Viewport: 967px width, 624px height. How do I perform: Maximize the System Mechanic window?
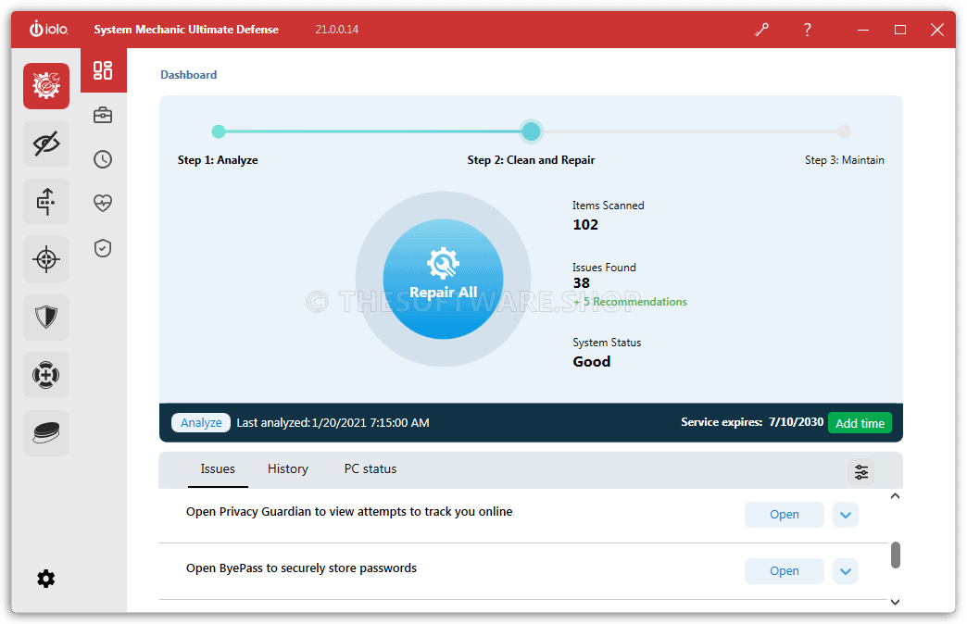pos(900,30)
